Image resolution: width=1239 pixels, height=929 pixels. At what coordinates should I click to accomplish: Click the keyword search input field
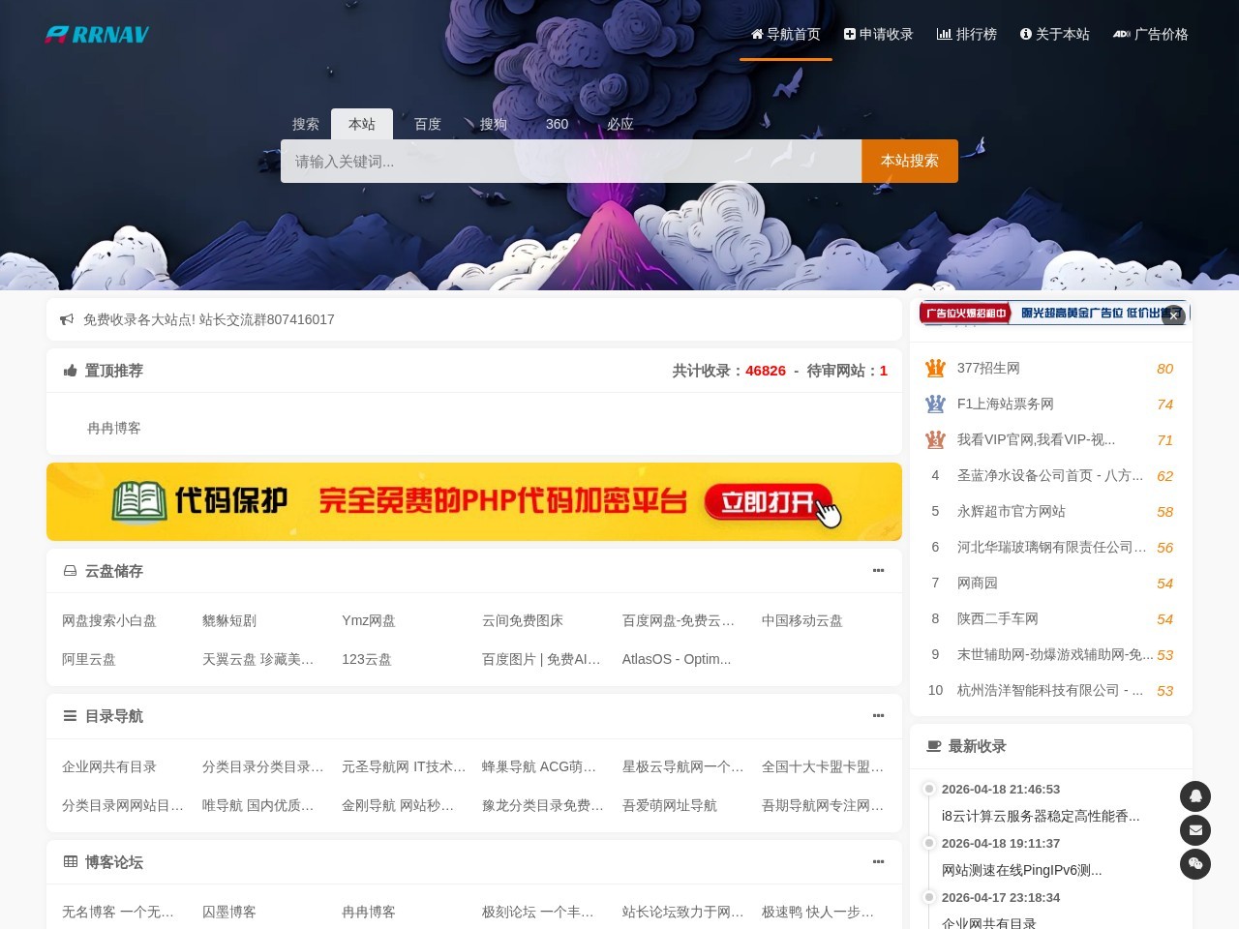[570, 162]
